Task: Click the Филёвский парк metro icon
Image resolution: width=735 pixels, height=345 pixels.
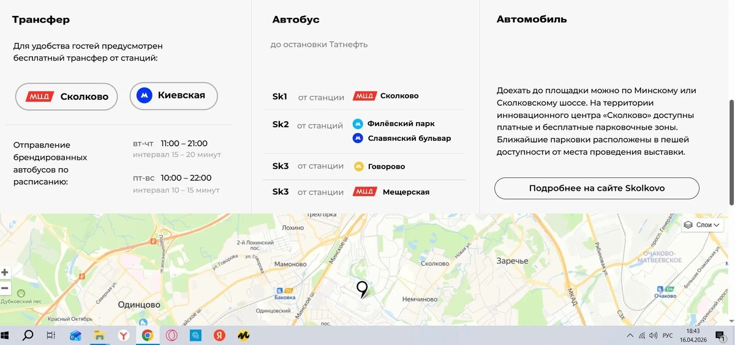Action: (x=358, y=124)
